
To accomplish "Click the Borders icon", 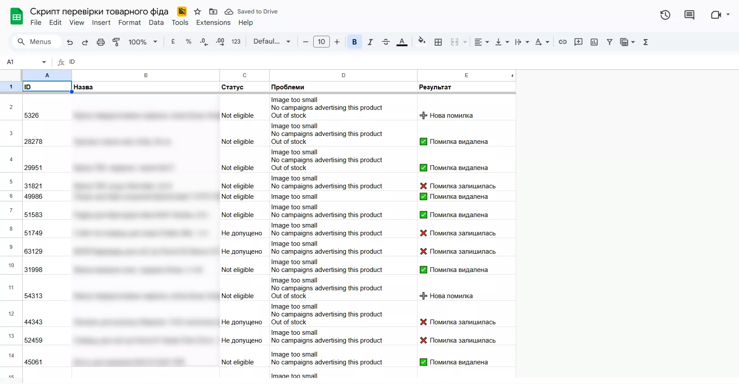I will 438,42.
